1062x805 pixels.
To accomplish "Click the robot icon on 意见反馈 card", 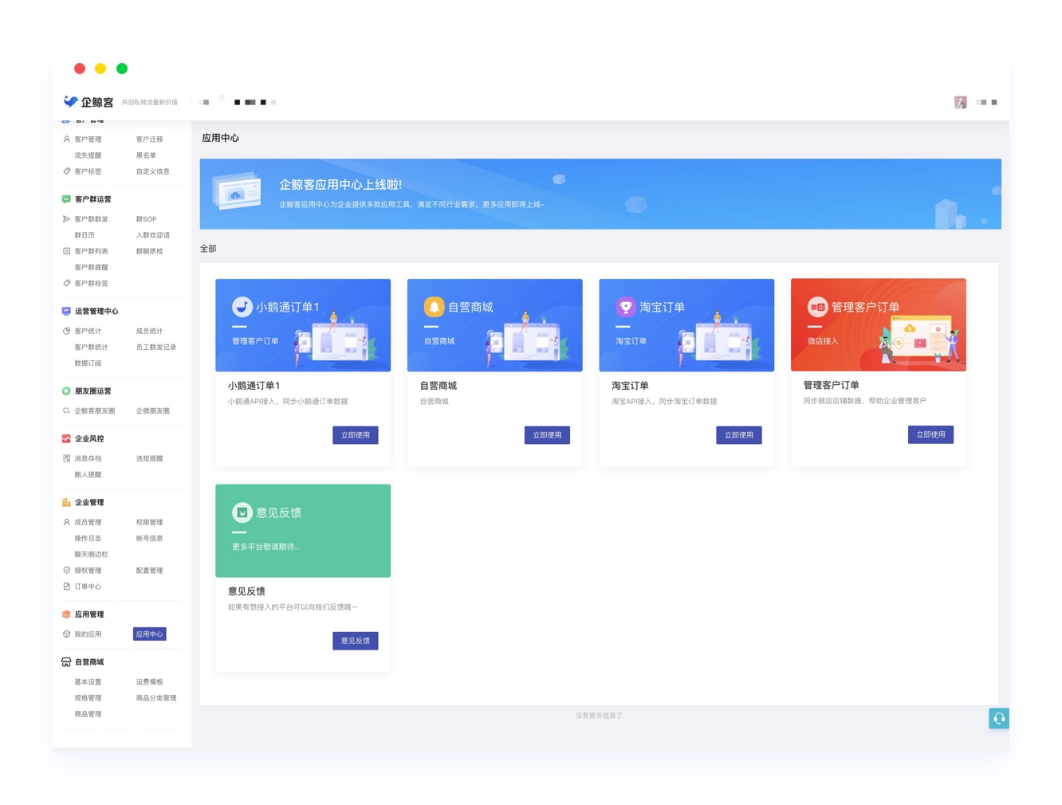I will (x=242, y=512).
